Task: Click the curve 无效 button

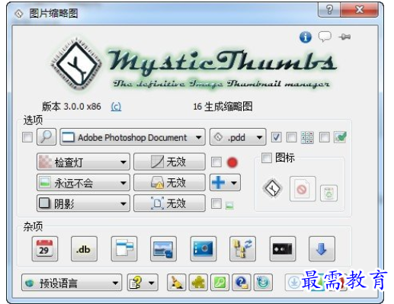Action: coord(169,162)
